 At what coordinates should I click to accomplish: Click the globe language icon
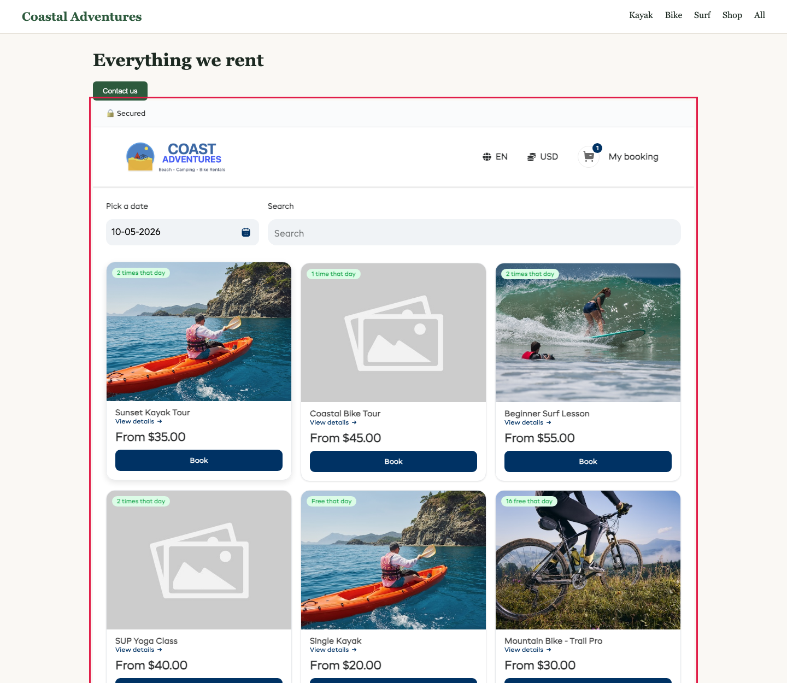click(487, 157)
